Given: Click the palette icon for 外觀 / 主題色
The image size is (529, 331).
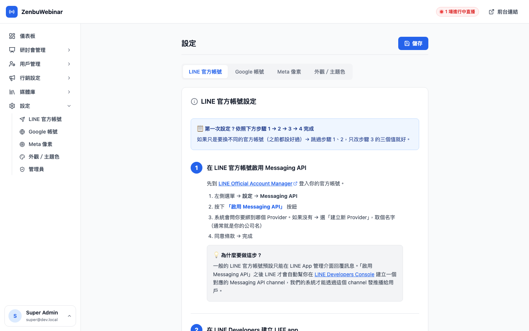Looking at the screenshot, I should point(22,157).
